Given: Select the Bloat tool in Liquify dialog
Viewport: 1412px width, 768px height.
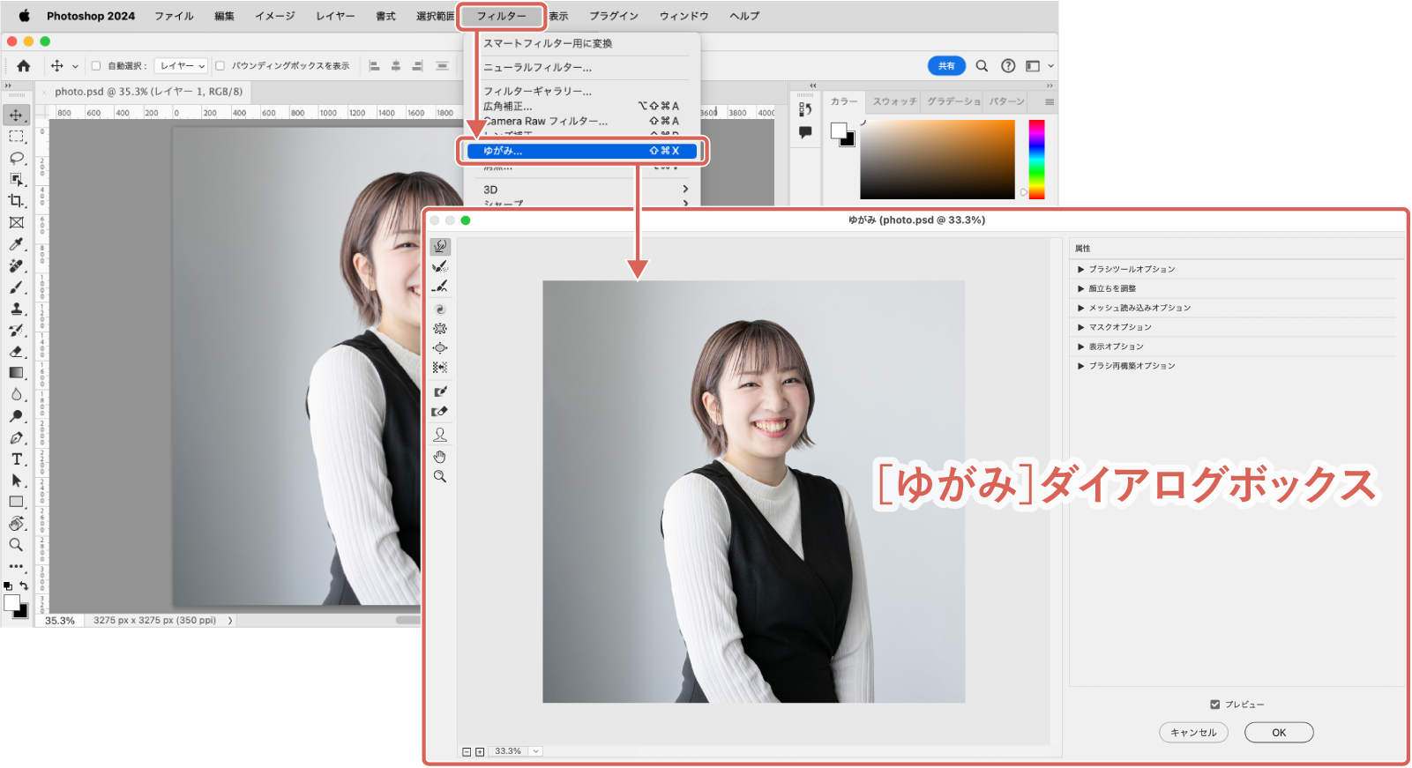Looking at the screenshot, I should pos(440,348).
